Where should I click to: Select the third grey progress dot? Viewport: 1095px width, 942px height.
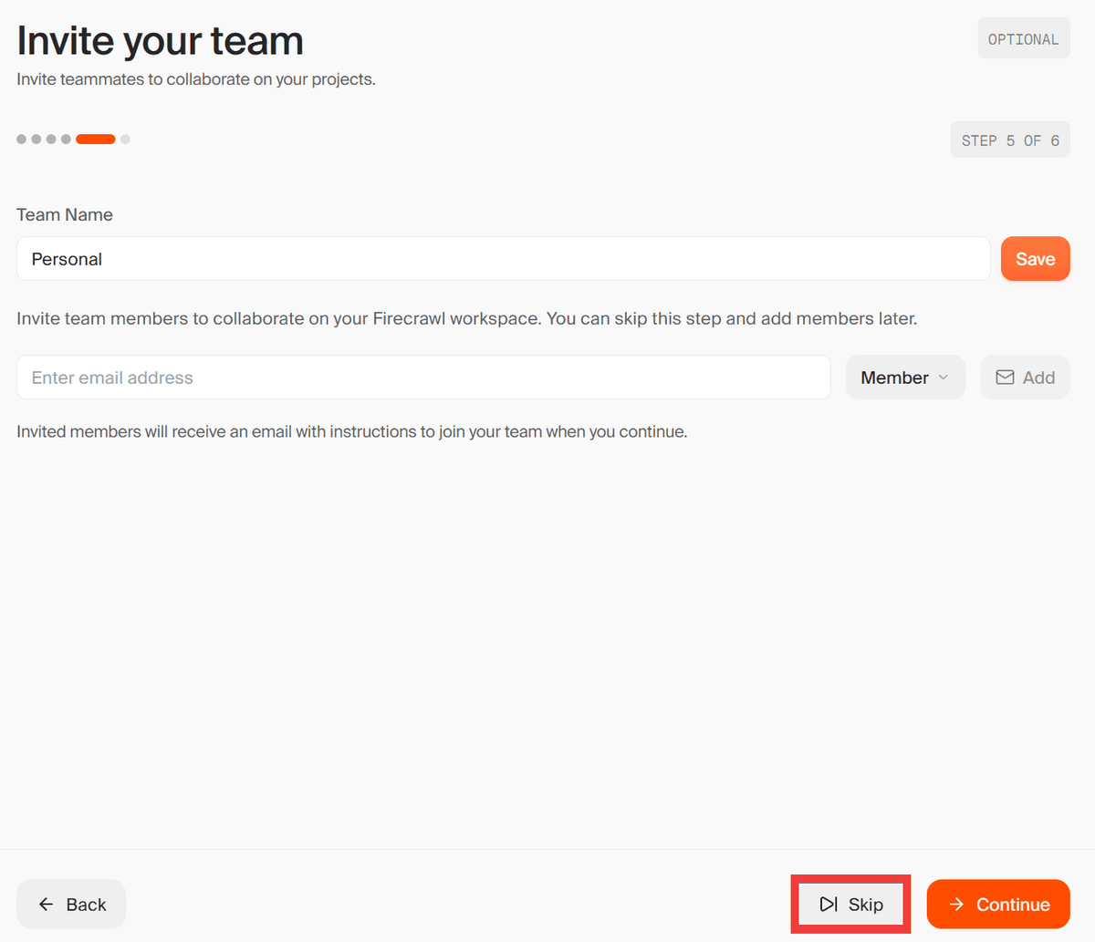pyautogui.click(x=51, y=140)
